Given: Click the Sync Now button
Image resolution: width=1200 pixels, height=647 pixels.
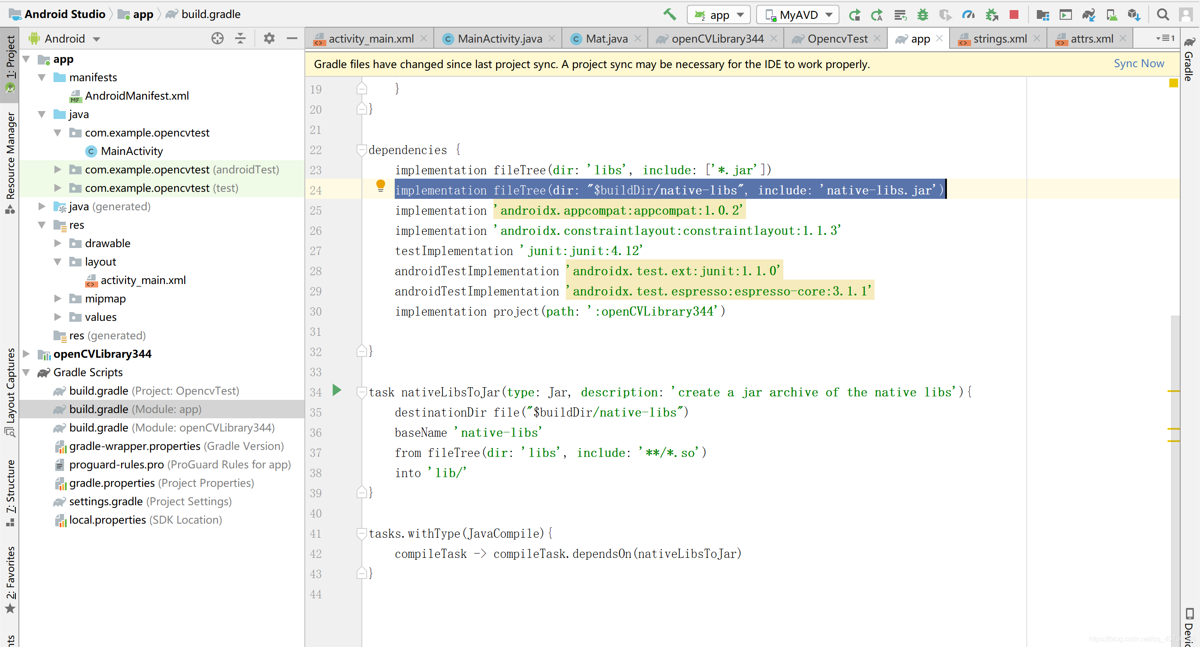Looking at the screenshot, I should tap(1139, 63).
